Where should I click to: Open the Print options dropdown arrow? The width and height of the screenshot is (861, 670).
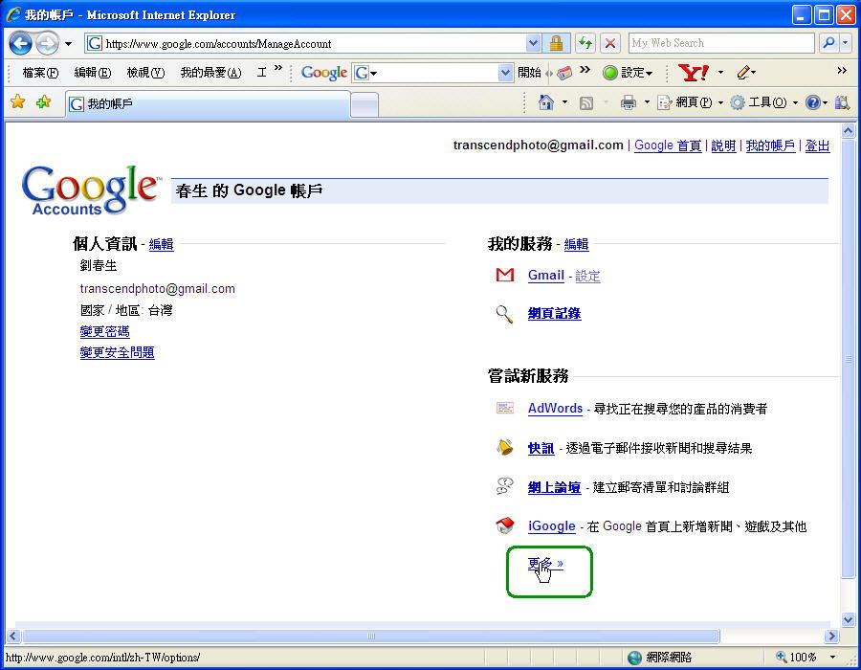tap(647, 102)
